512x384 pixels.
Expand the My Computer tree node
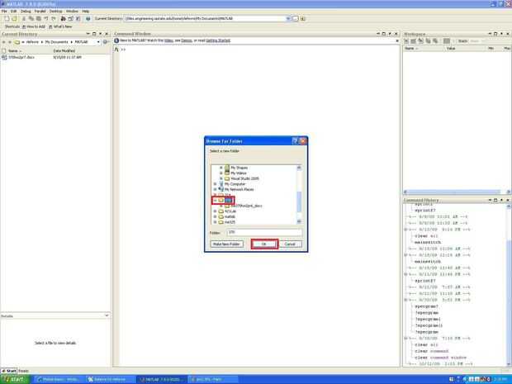point(215,184)
